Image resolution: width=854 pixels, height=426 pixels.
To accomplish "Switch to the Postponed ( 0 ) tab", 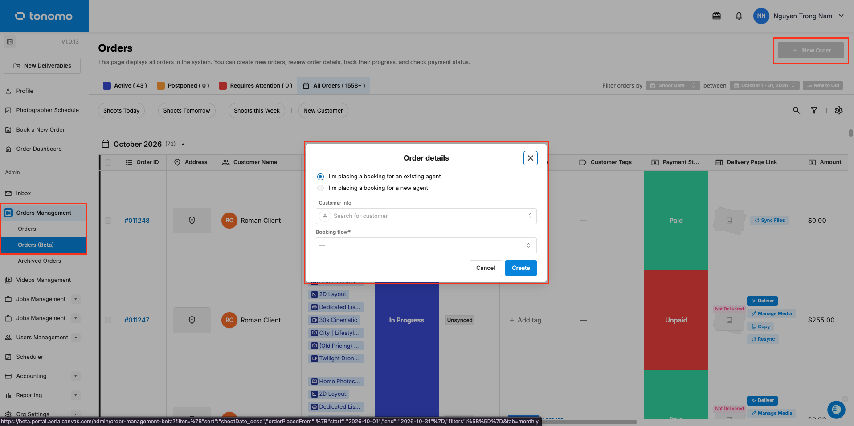I will coord(183,85).
